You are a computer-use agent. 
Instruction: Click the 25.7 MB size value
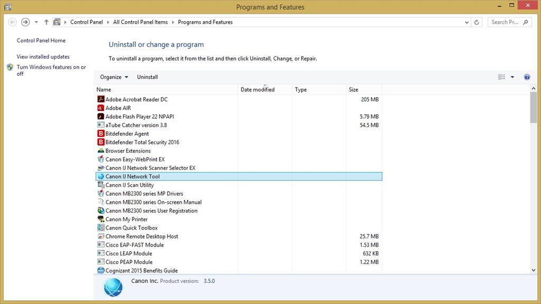click(369, 236)
